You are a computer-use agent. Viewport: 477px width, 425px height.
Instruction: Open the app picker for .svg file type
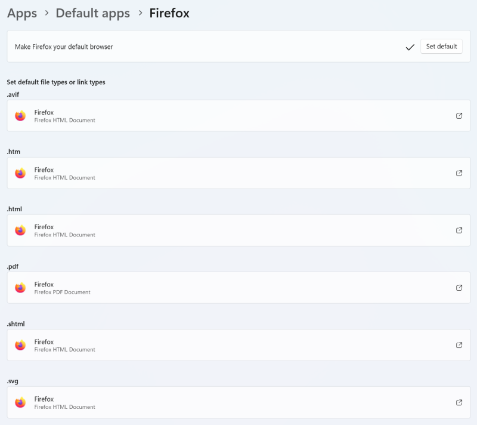[238, 402]
